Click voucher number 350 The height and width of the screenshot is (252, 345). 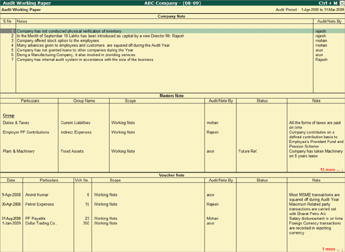86,223
